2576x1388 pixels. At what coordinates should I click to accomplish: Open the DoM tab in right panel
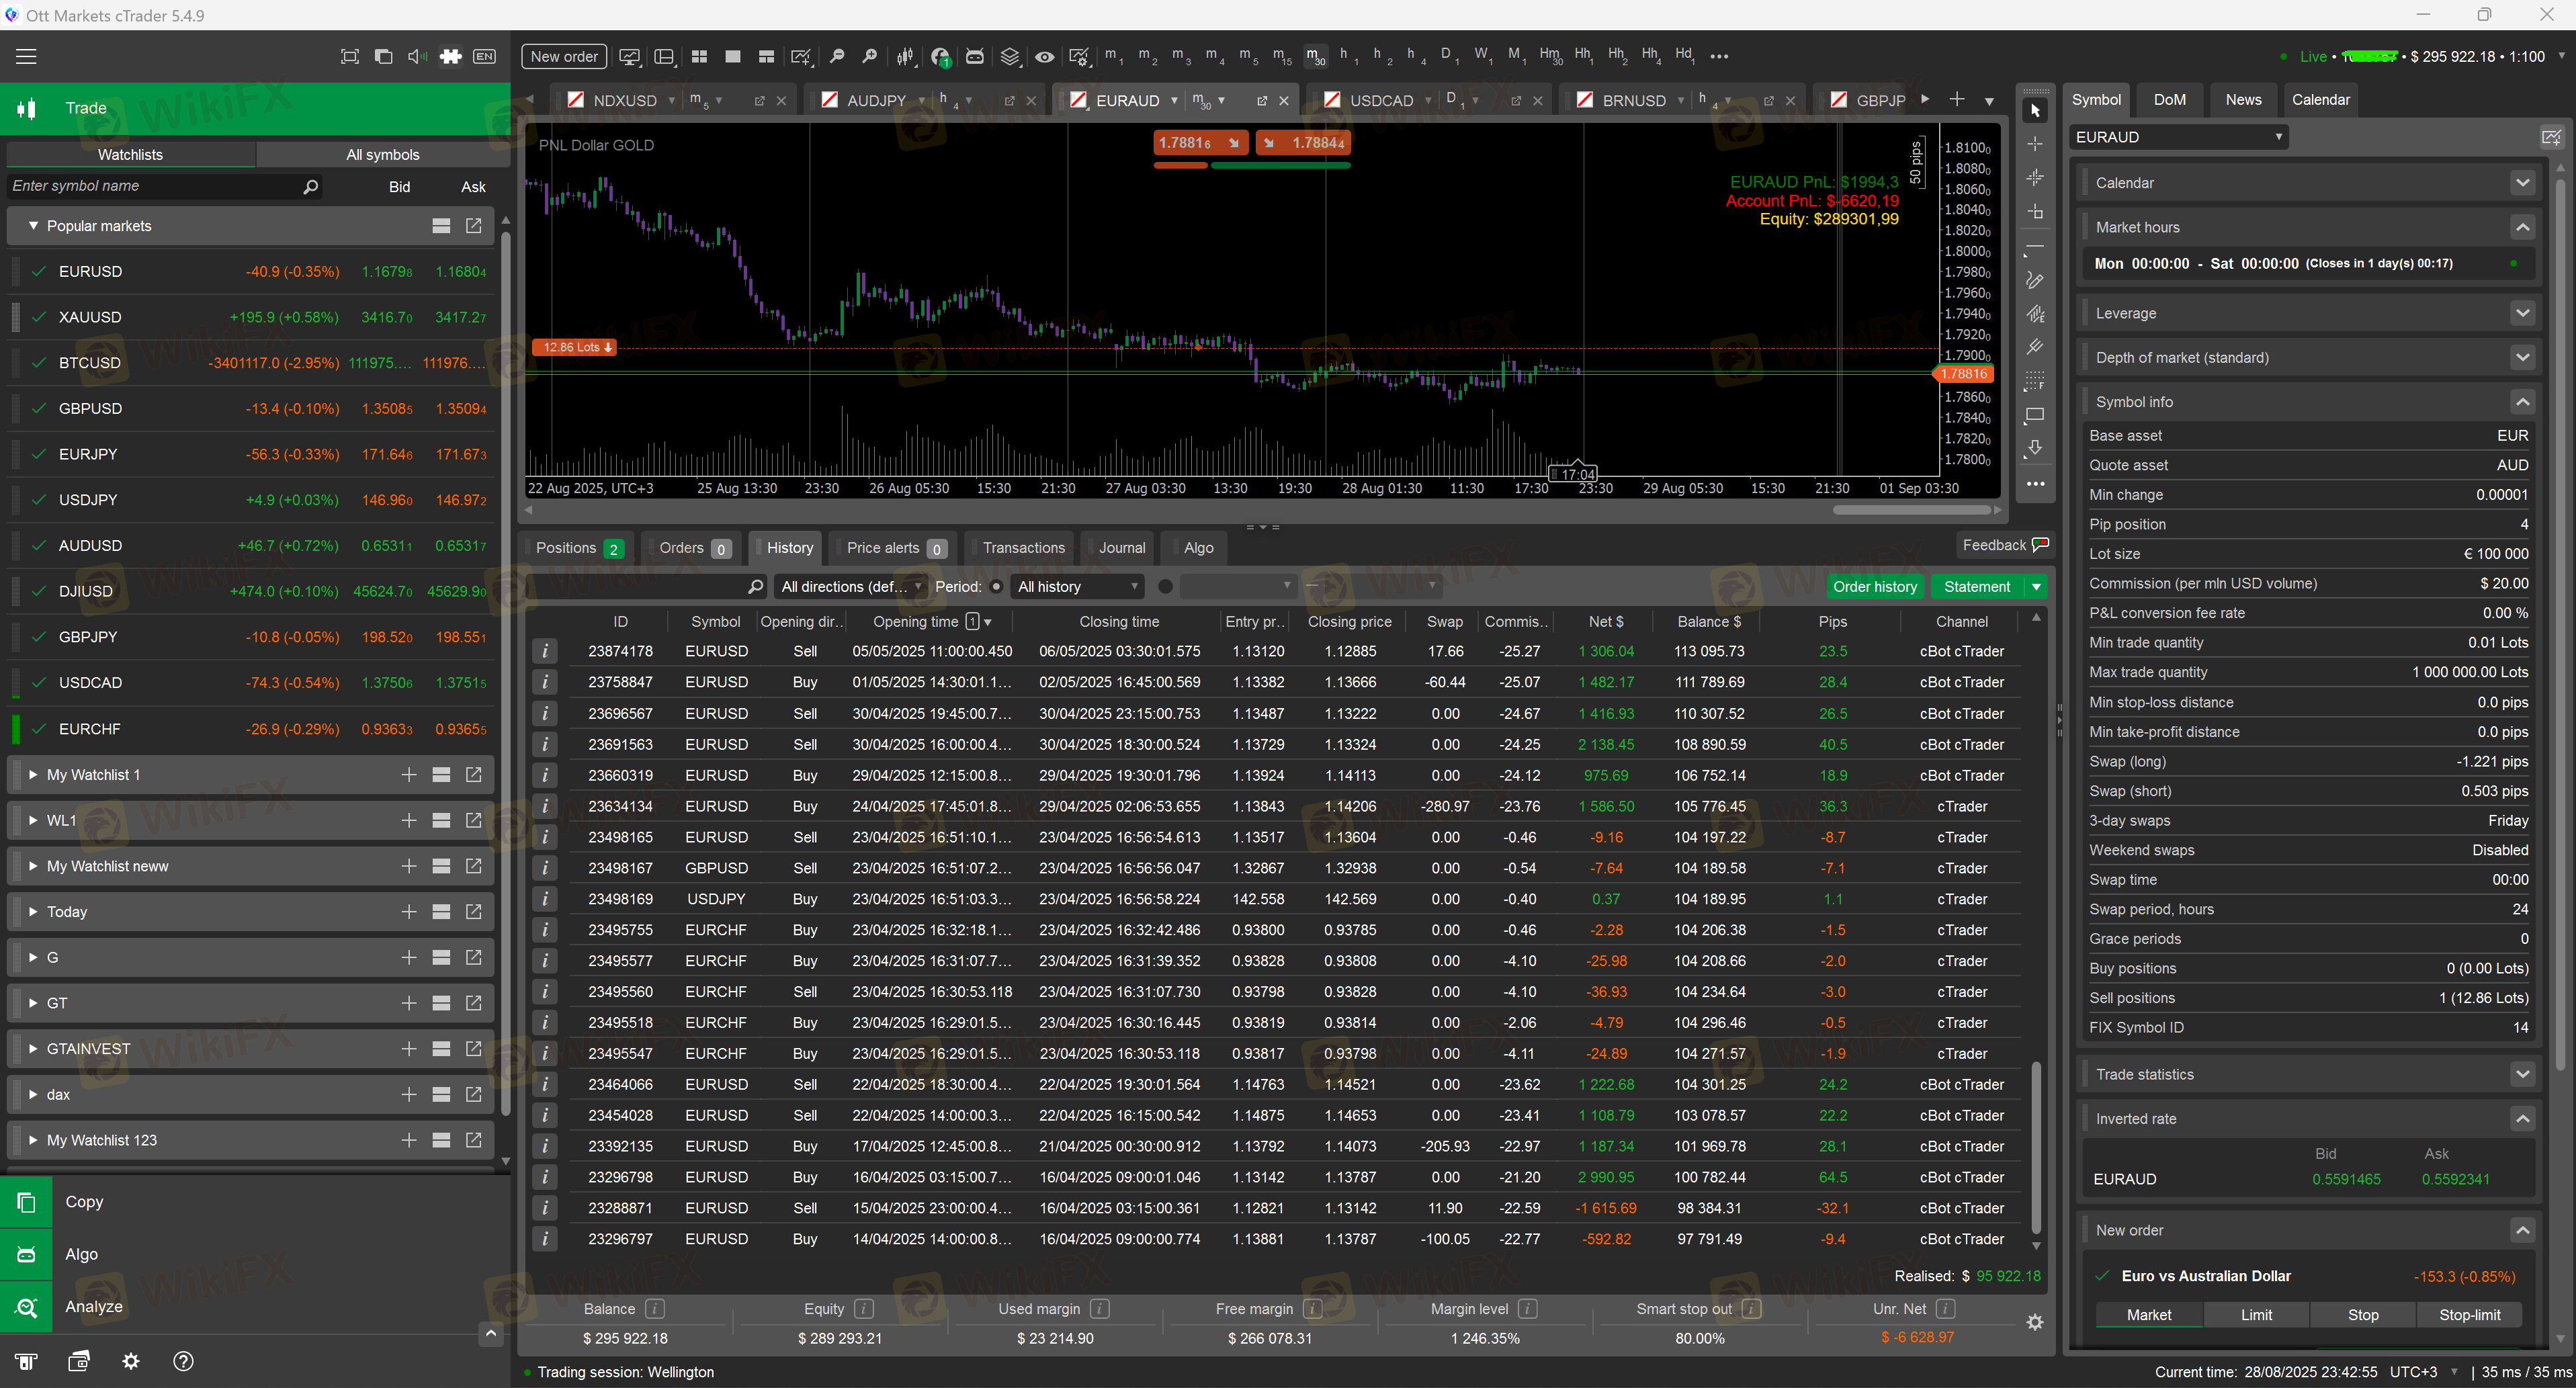(x=2169, y=100)
